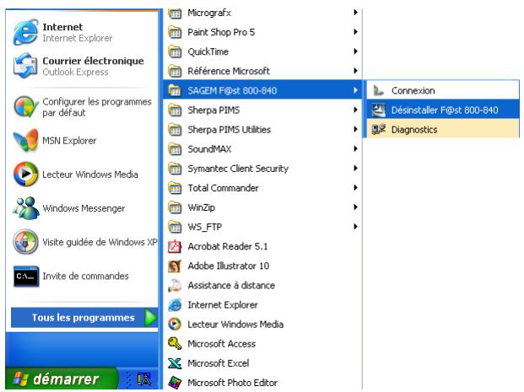The image size is (524, 392).
Task: Click the Total Commander label
Action: point(224,188)
